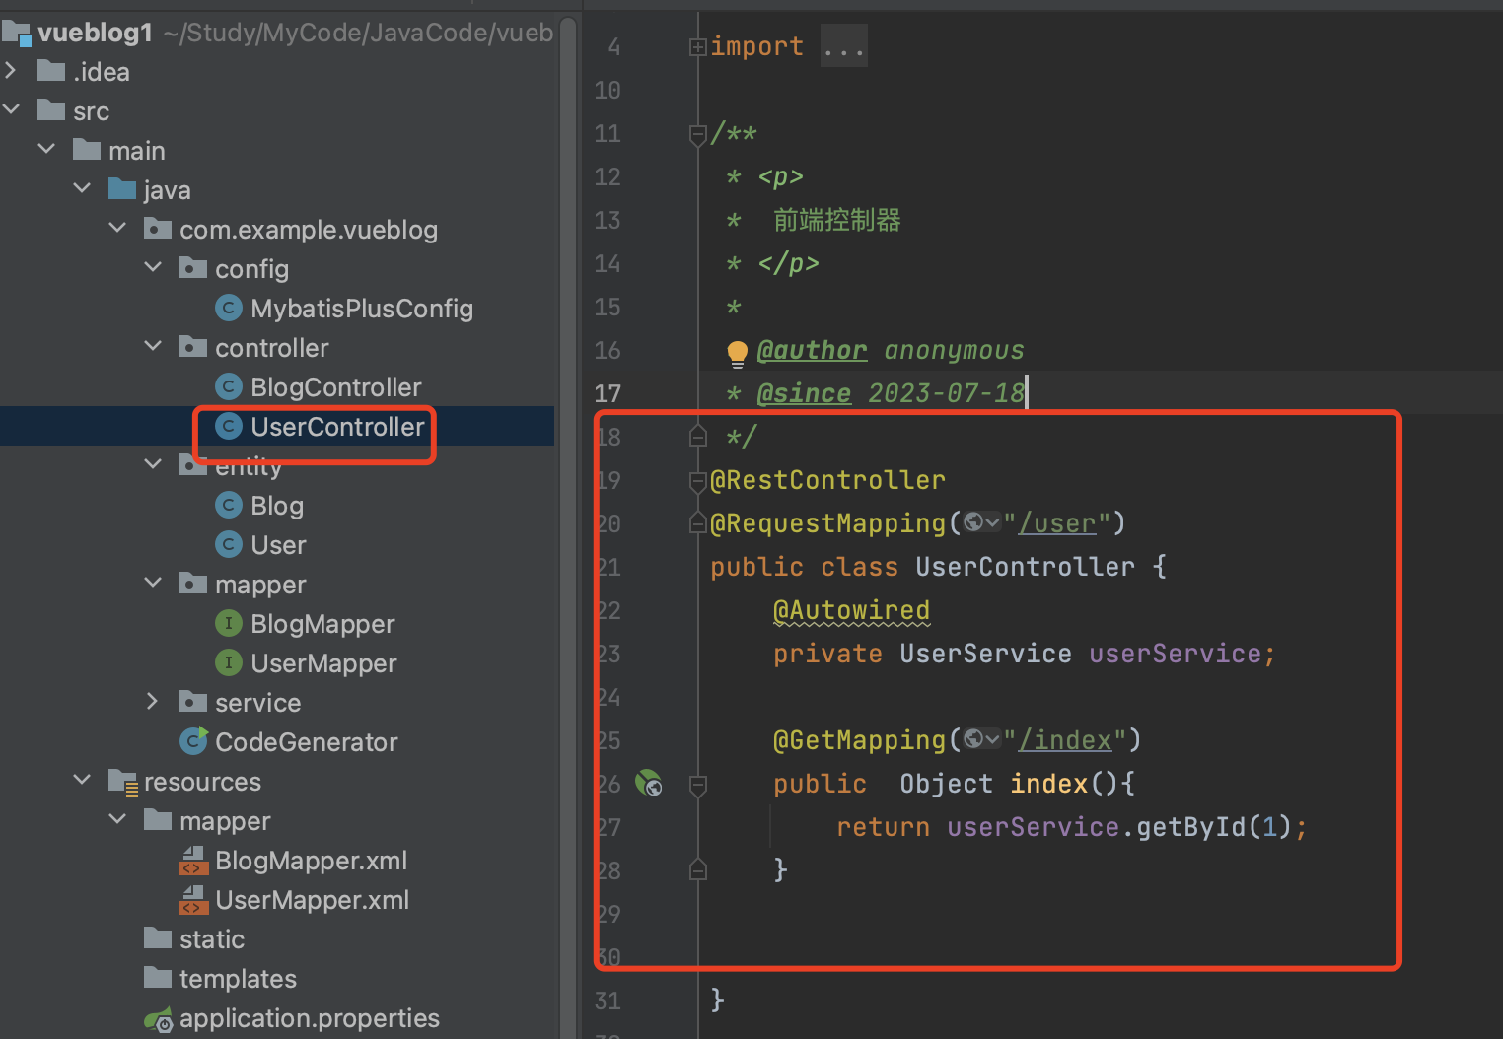Collapse the controller package
1503x1039 pixels.
pyautogui.click(x=153, y=347)
